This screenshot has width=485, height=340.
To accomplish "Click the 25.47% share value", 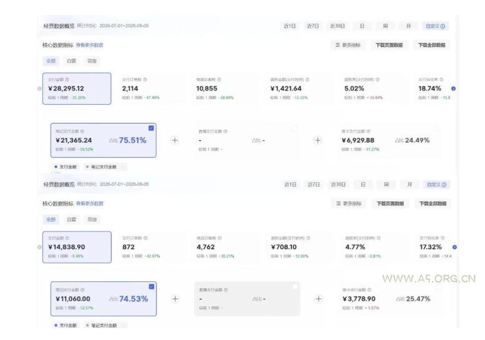I will coord(418,299).
